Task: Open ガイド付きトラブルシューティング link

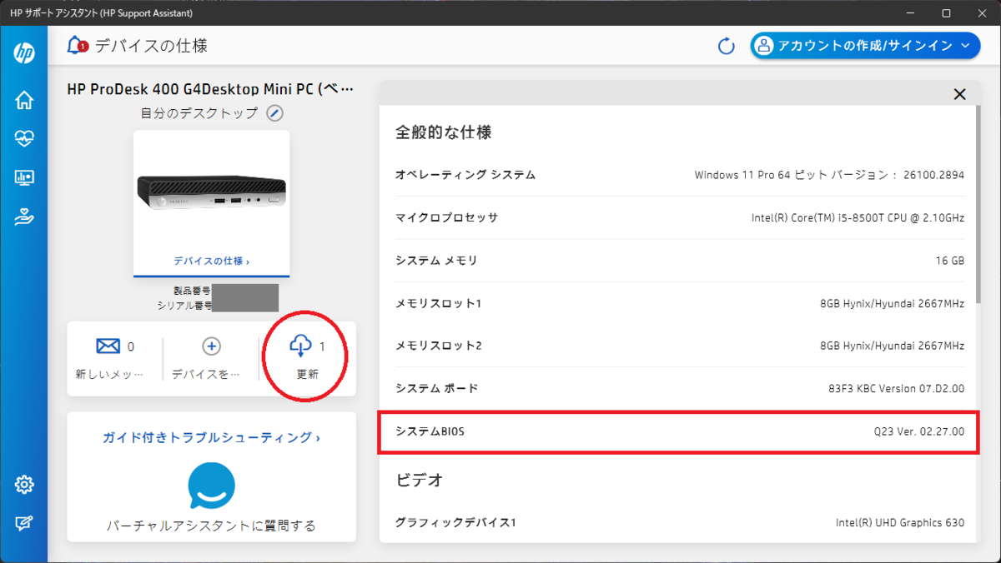Action: (x=211, y=437)
